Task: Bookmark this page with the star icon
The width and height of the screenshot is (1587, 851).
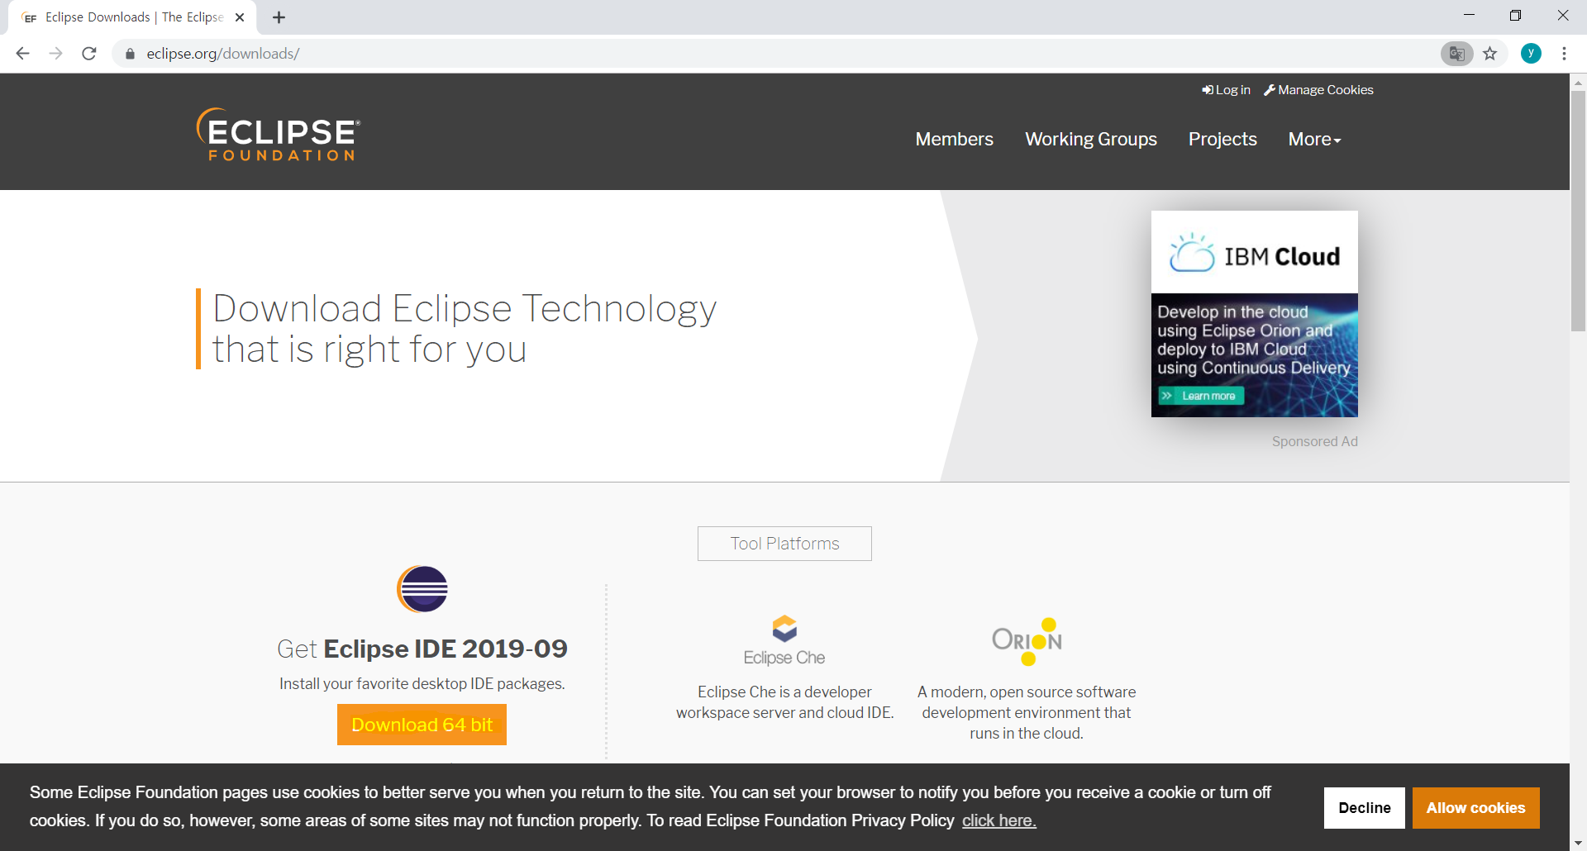Action: [x=1489, y=54]
